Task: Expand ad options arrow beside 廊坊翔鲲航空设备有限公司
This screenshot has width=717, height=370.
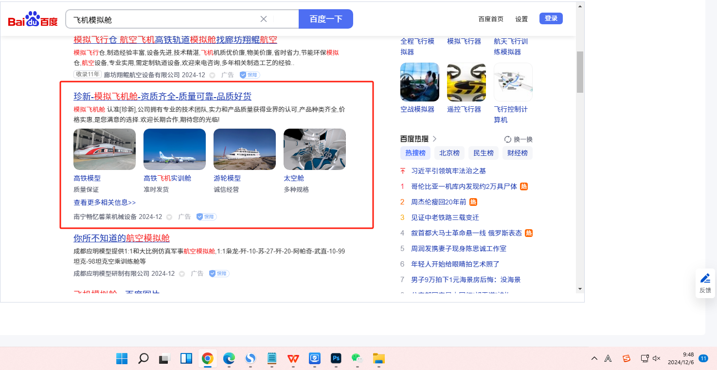Action: [x=212, y=75]
